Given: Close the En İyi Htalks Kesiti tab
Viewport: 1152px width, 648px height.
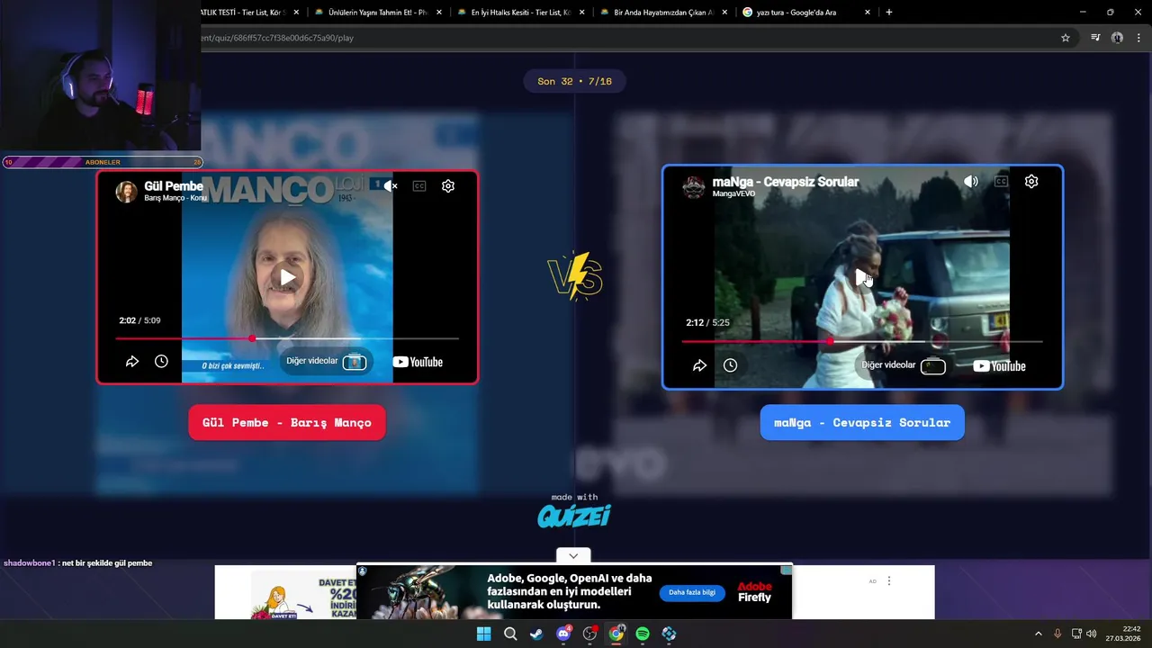Looking at the screenshot, I should point(582,13).
